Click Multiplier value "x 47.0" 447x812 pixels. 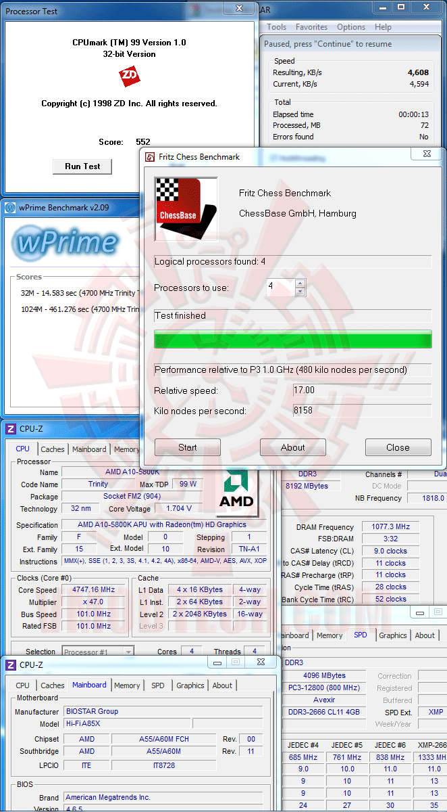tap(93, 602)
